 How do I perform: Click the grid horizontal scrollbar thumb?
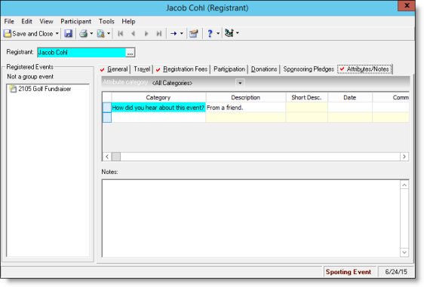tap(116, 157)
